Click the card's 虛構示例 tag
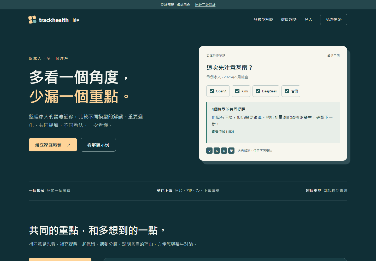Image resolution: width=376 pixels, height=261 pixels. pos(333,56)
